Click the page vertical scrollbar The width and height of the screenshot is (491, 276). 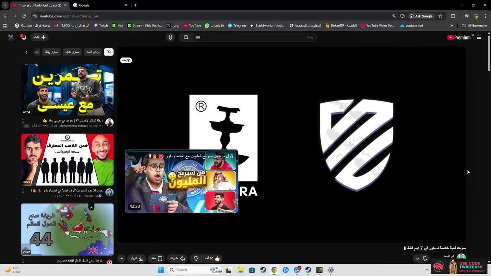coord(489,54)
